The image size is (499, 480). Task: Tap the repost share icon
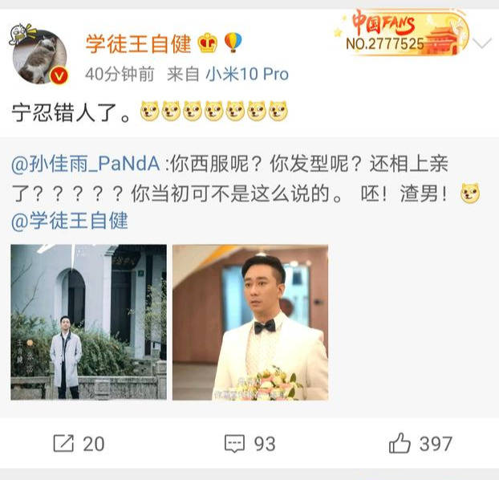click(x=63, y=443)
